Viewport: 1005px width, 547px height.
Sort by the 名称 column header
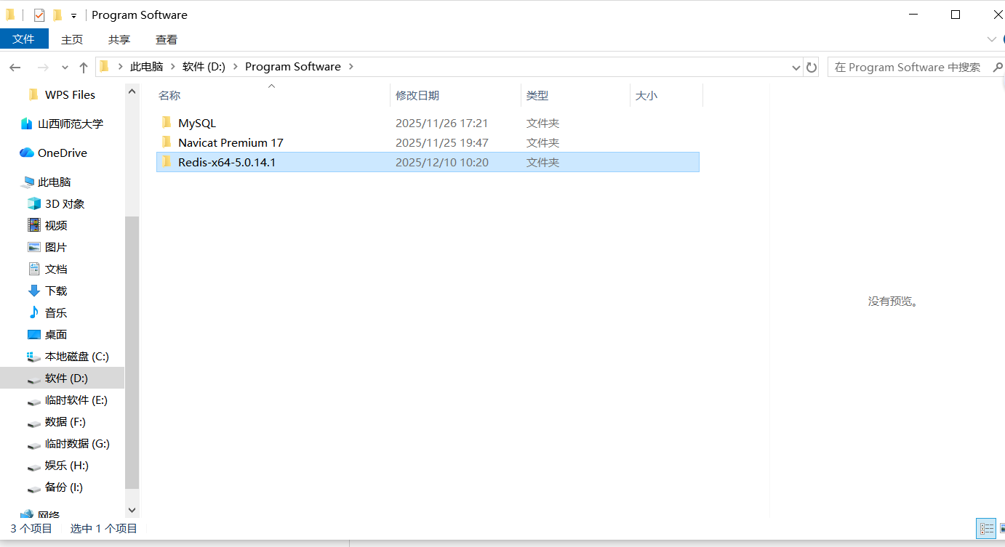(x=273, y=95)
